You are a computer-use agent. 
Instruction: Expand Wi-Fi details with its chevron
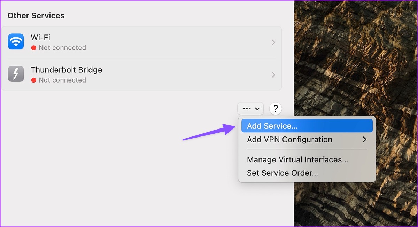tap(273, 42)
